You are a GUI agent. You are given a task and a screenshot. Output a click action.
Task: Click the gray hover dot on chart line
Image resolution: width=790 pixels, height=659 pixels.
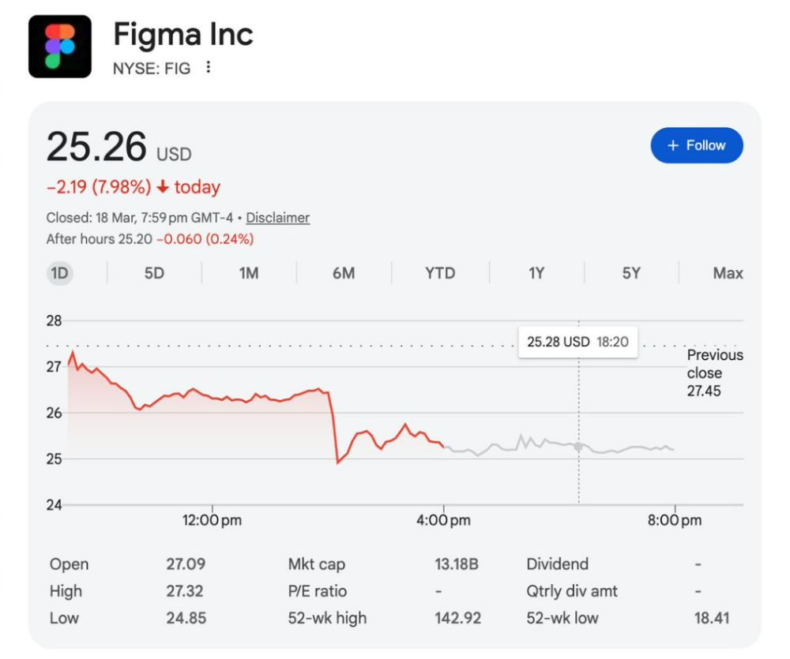578,447
